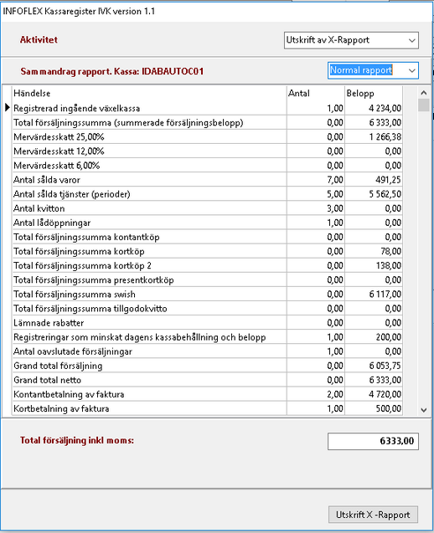Viewport: 434px width, 533px height.
Task: Click the Aktivitet label
Action: point(39,40)
